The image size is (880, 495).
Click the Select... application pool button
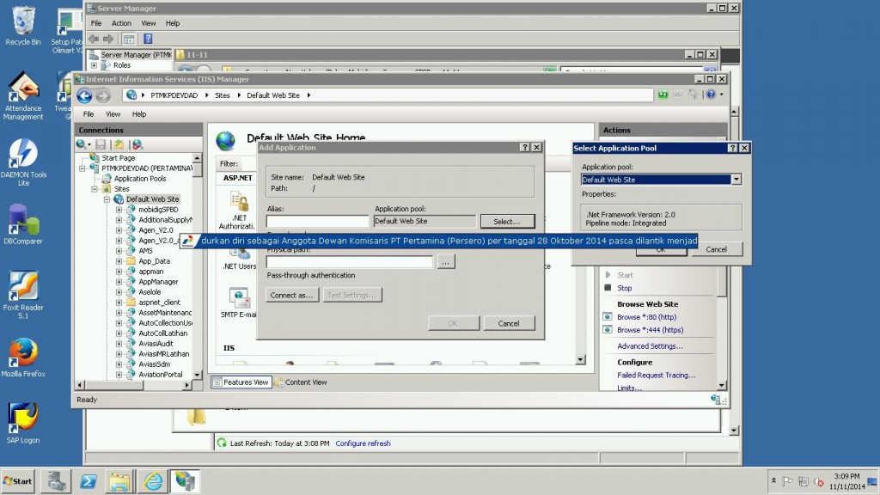click(x=507, y=222)
